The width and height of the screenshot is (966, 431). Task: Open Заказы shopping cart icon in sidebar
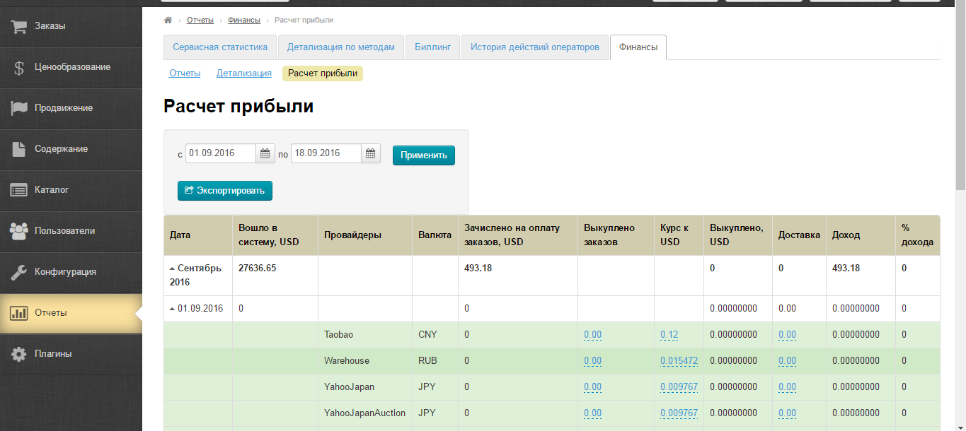click(19, 26)
